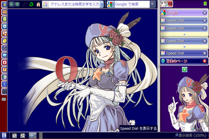
Task: Click the Speed Dial grid icon in address bar
Action: click(45, 4)
